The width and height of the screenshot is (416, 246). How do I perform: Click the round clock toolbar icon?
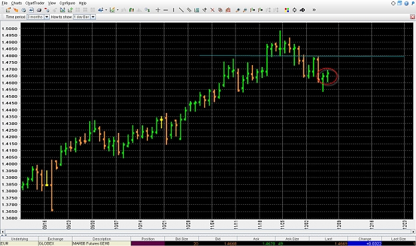(x=23, y=10)
